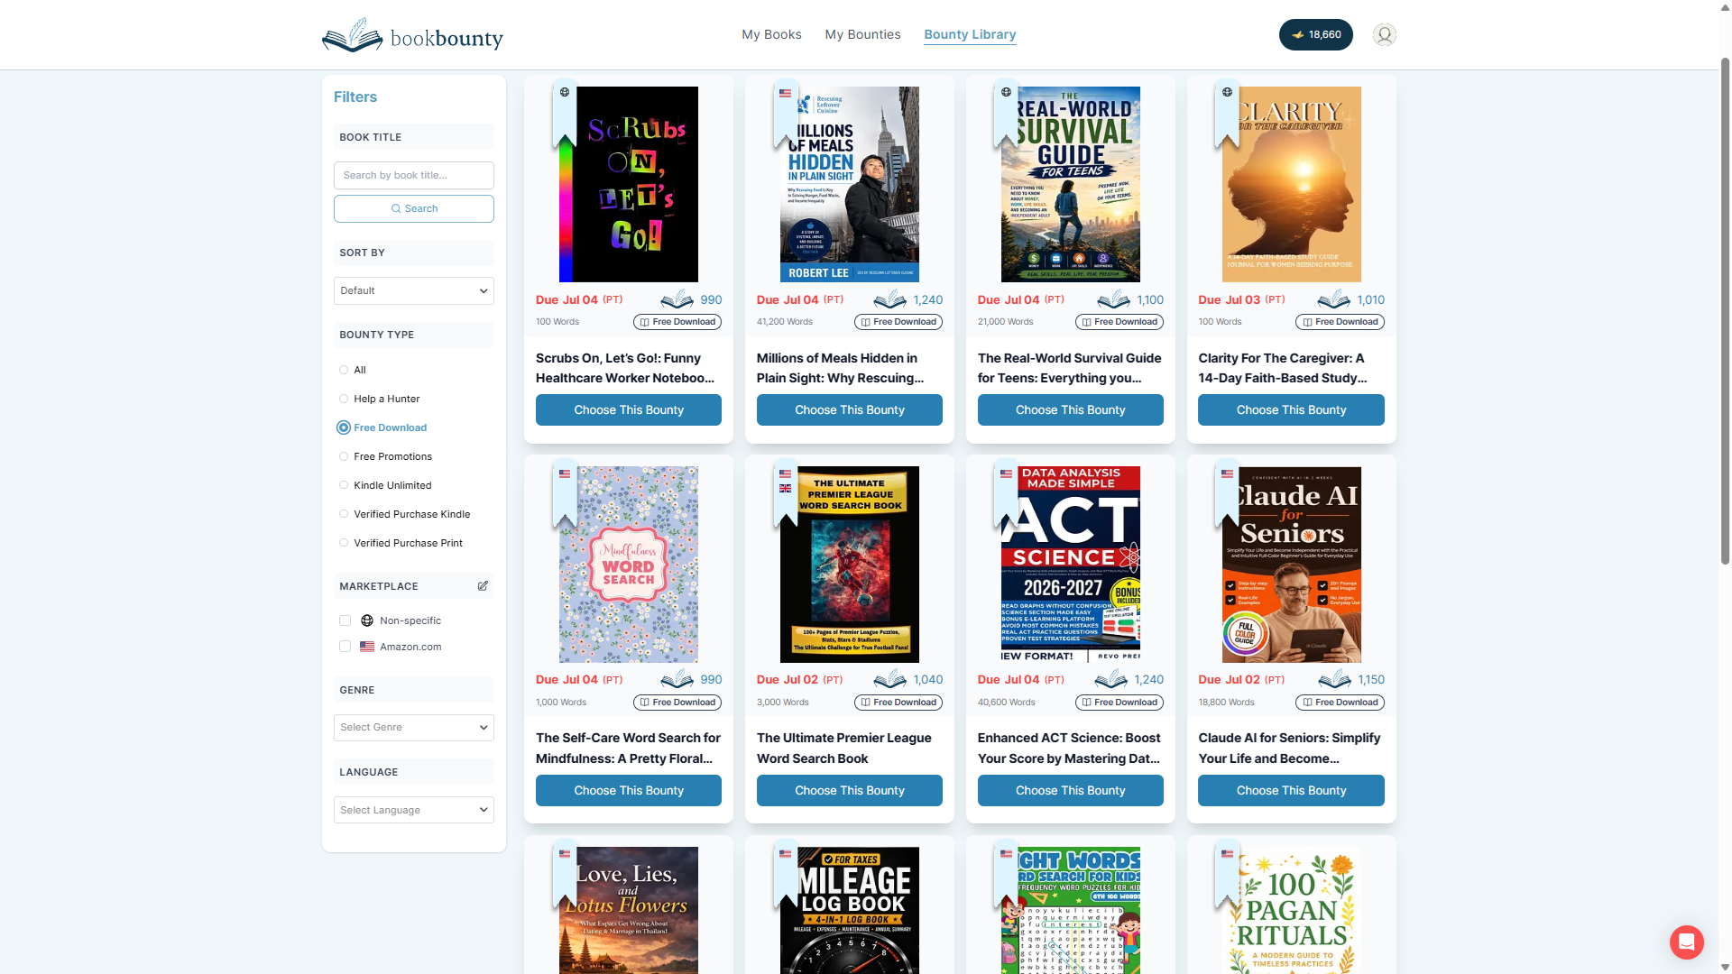Viewport: 1732px width, 974px height.
Task: Click the flag bookmark on ACT Science book
Action: pyautogui.click(x=1006, y=494)
